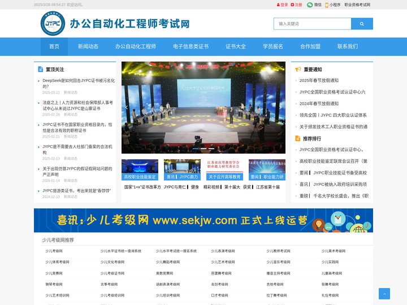Open 高校职业技能鉴定 thumbnail
This screenshot has width=407, height=305.
click(140, 170)
